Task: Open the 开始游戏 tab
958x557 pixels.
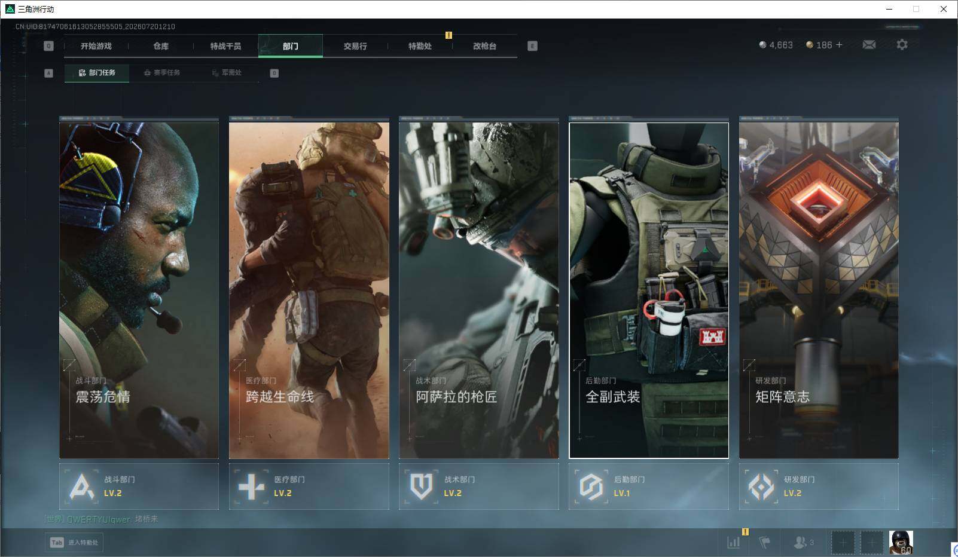Action: (x=96, y=46)
